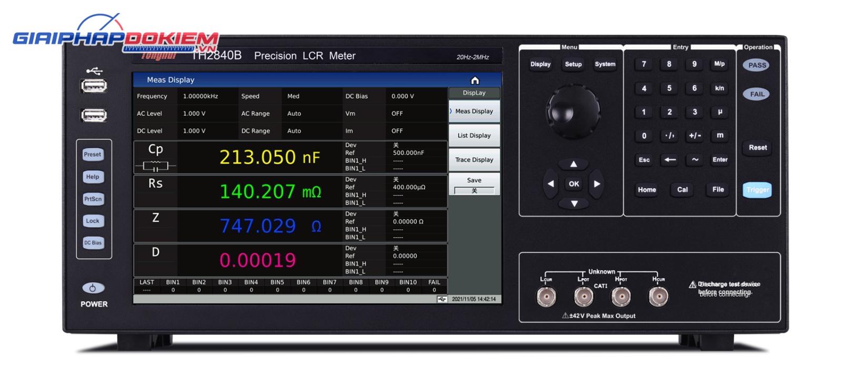Click the keypad Enter key
Image resolution: width=842 pixels, height=376 pixels.
point(720,160)
